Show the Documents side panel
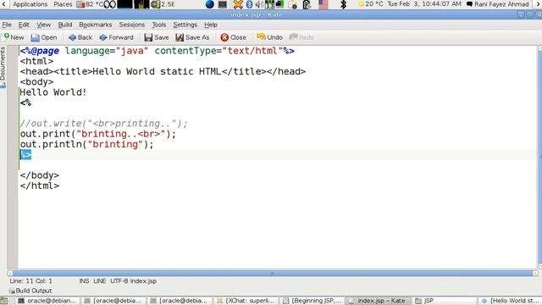Viewport: 542px width, 305px height. tap(3, 68)
